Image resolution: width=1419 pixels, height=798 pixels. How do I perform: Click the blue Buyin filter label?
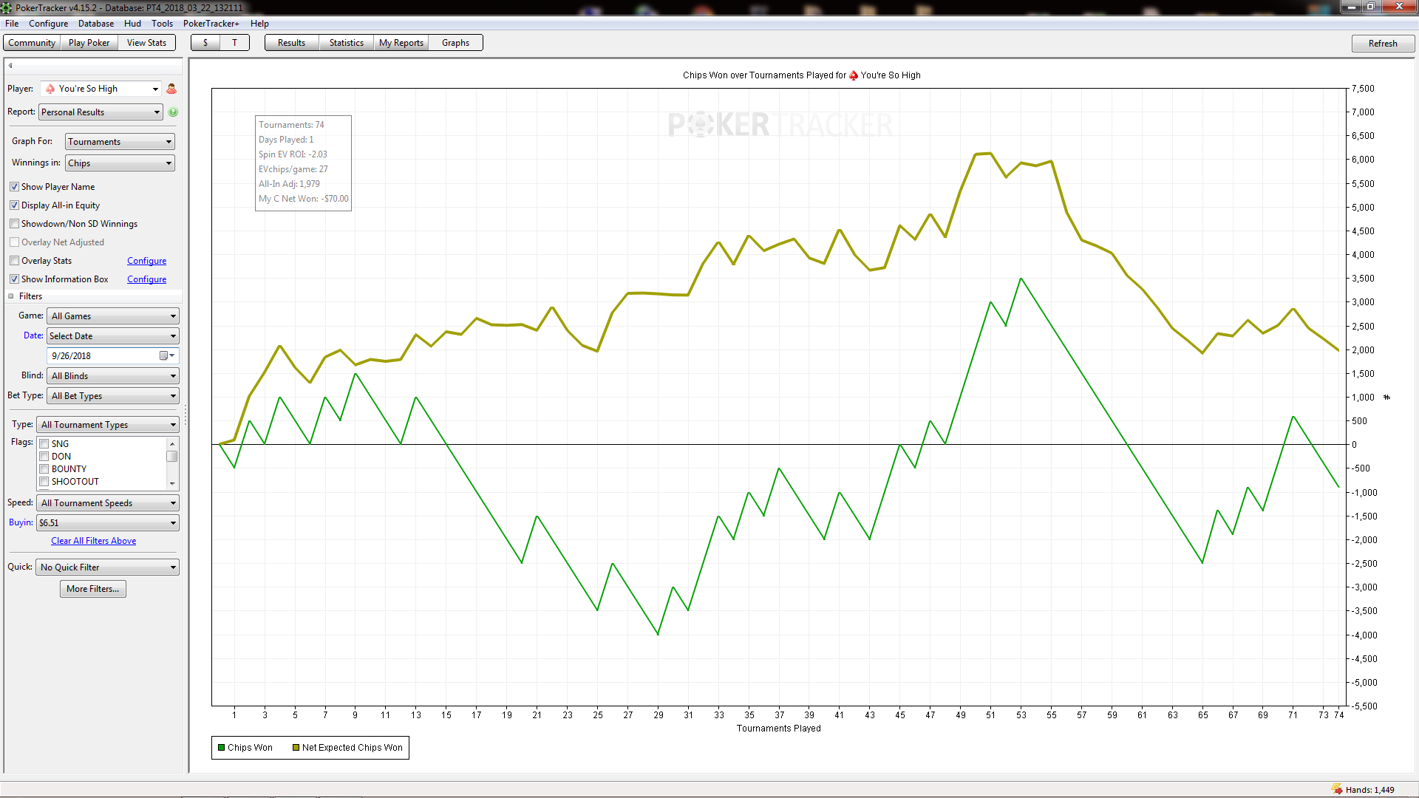(x=21, y=522)
